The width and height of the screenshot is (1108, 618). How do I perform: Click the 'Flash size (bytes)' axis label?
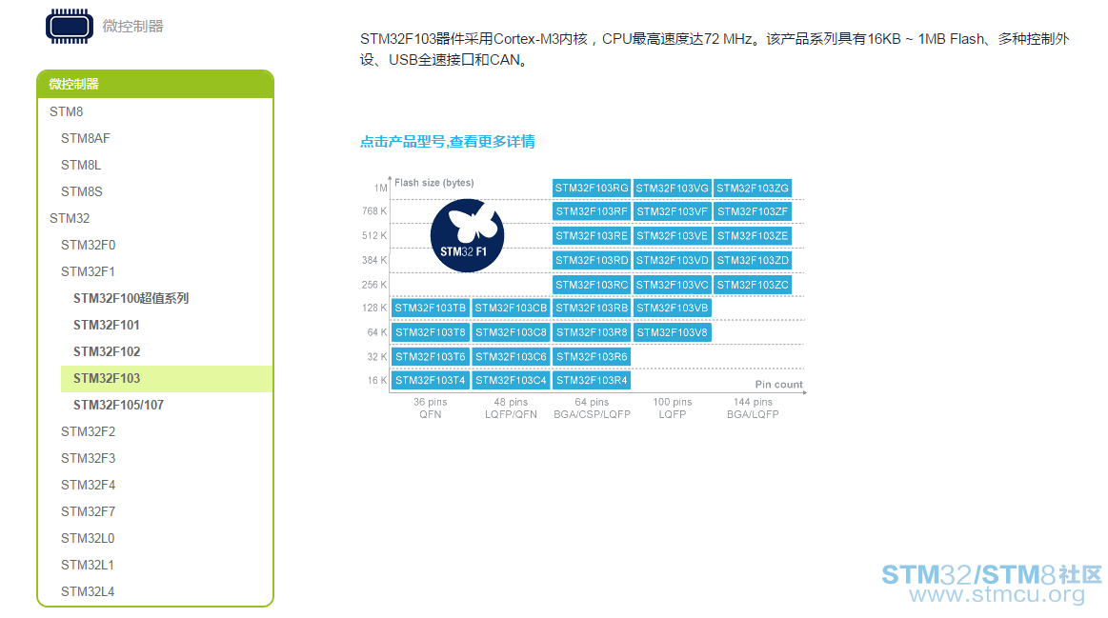(x=433, y=183)
